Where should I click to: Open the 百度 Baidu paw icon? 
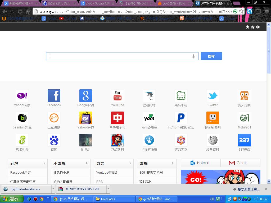pyautogui.click(x=54, y=140)
